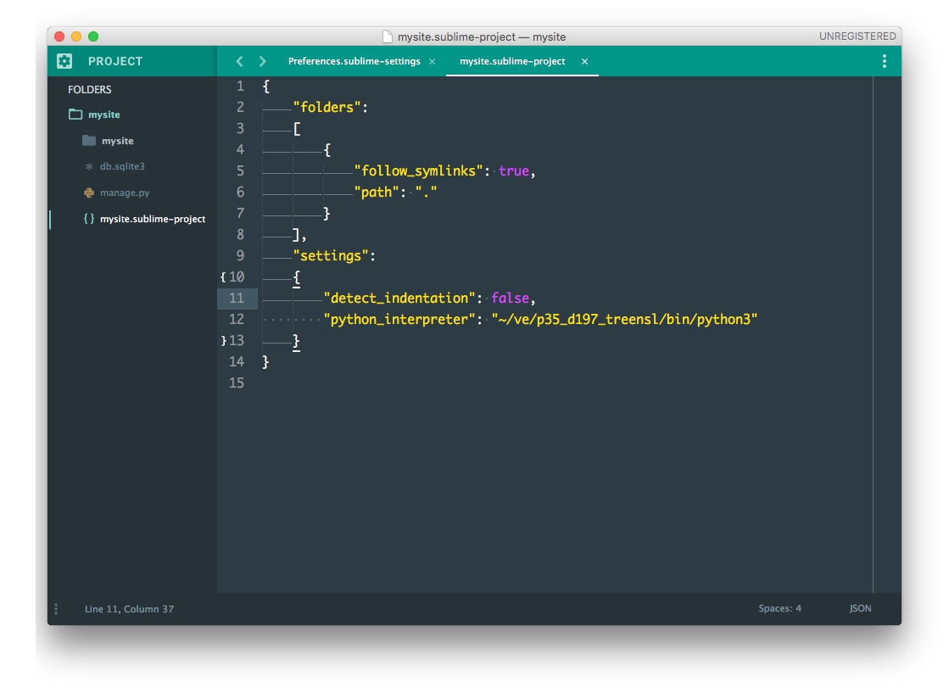Click the red close window button
Viewport: 949px width, 693px height.
point(59,36)
